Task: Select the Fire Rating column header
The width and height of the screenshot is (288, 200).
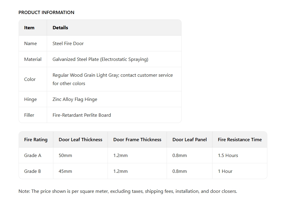Action: 36,140
